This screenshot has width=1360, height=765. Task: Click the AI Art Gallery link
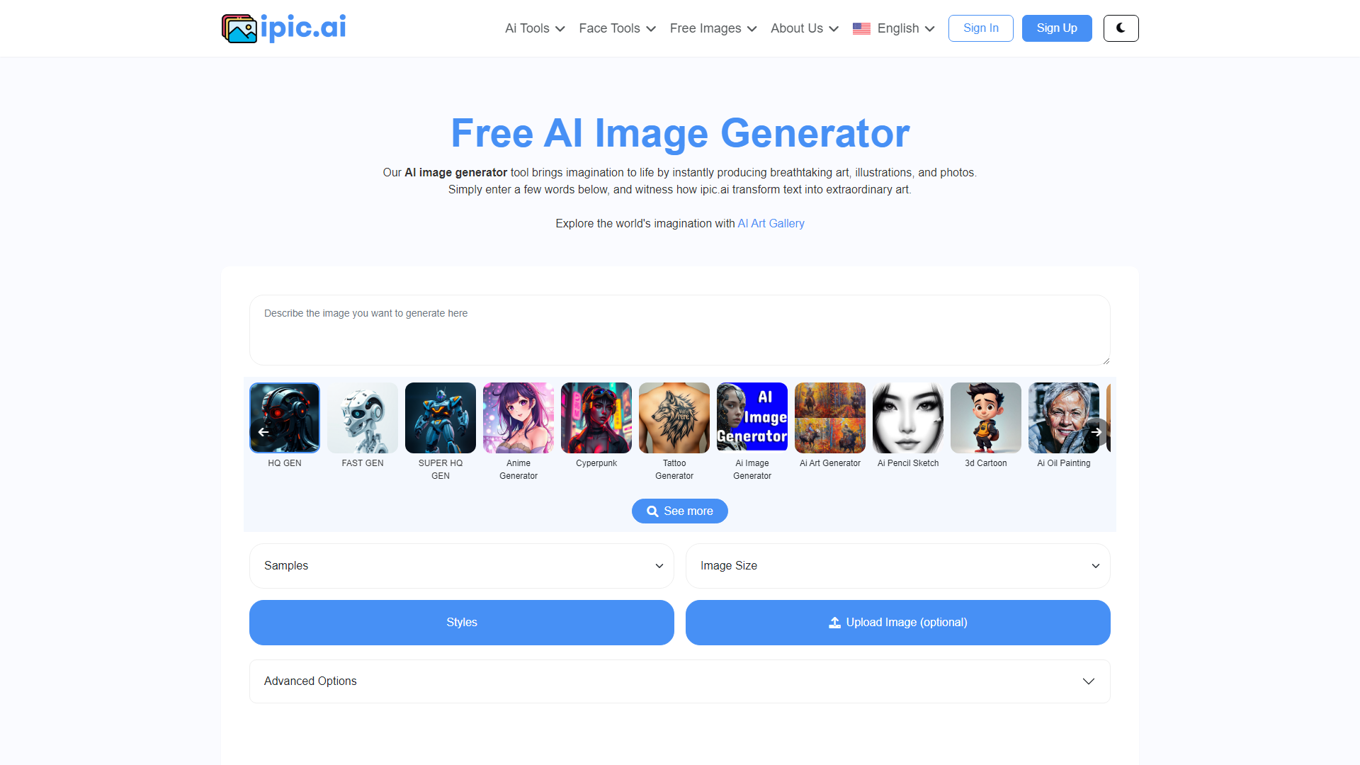click(x=771, y=223)
